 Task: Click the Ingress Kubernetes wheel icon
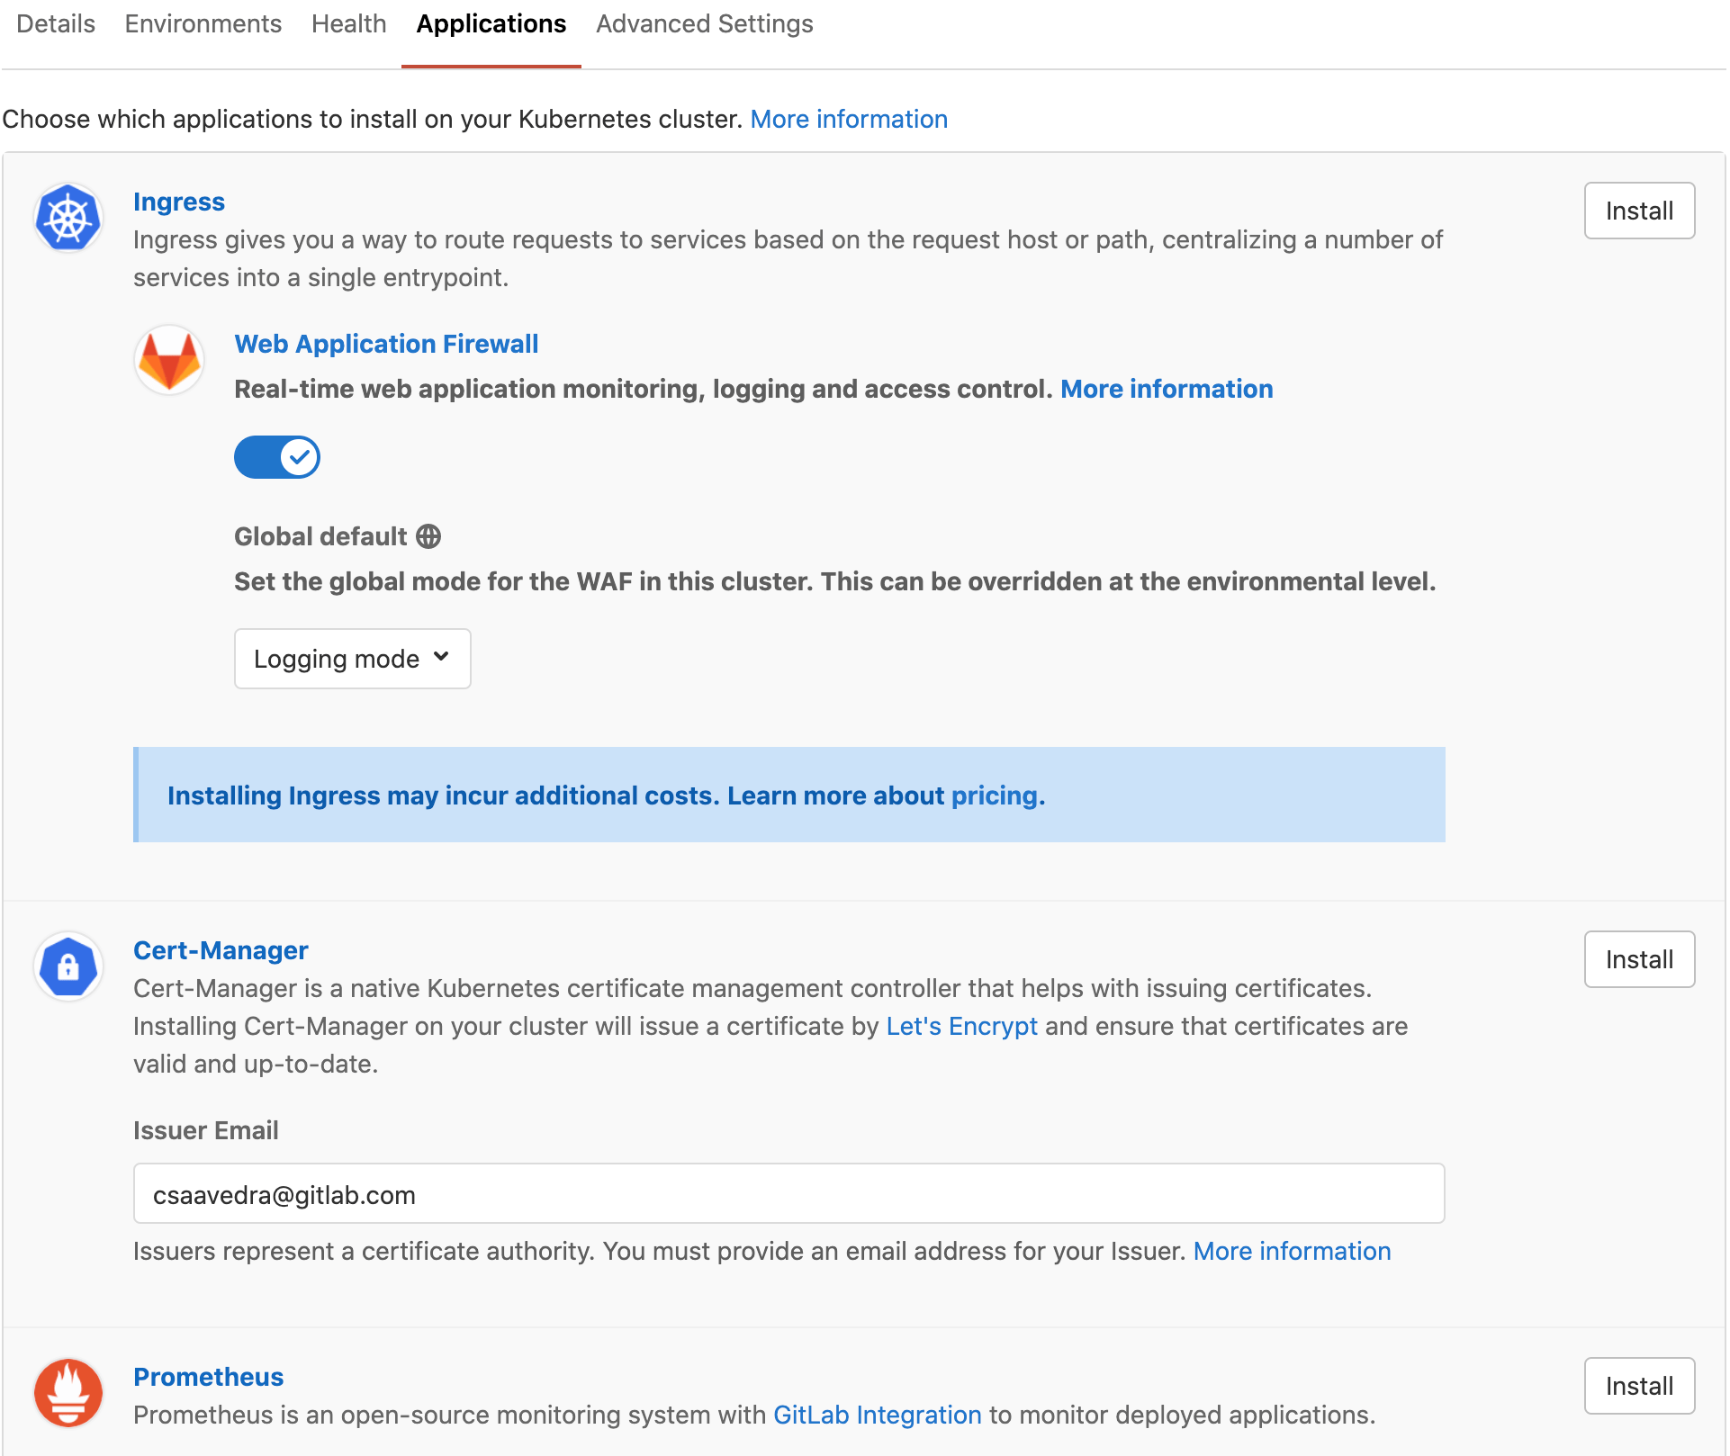(x=68, y=219)
